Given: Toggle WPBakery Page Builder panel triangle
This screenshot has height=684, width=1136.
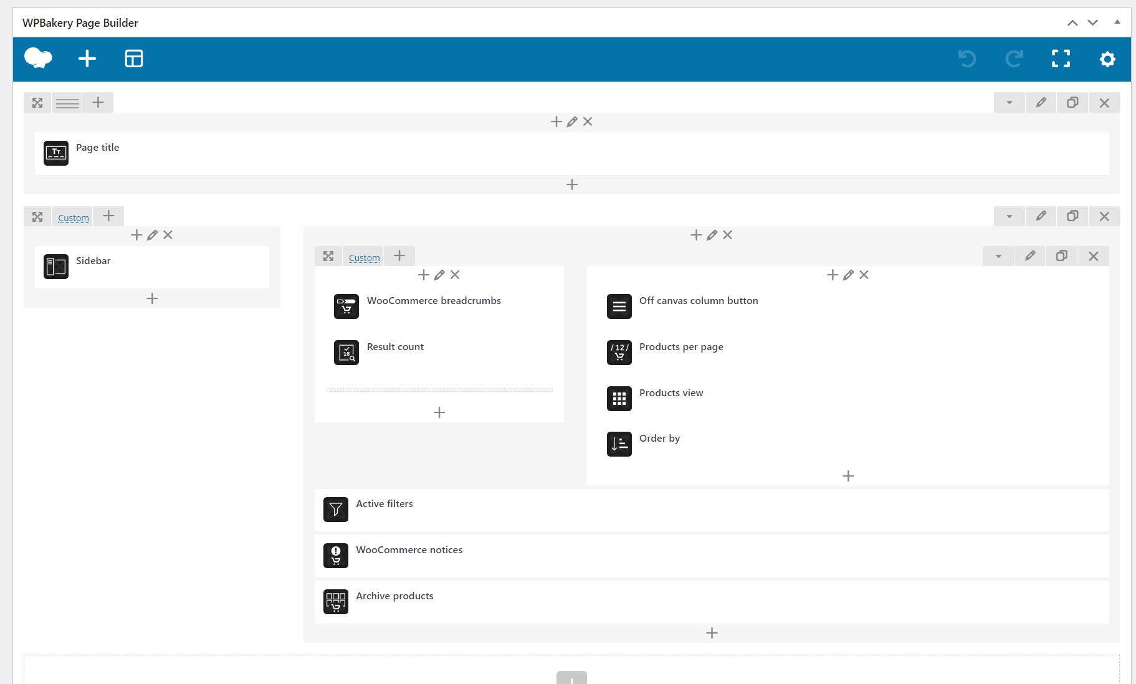Looking at the screenshot, I should [1117, 22].
